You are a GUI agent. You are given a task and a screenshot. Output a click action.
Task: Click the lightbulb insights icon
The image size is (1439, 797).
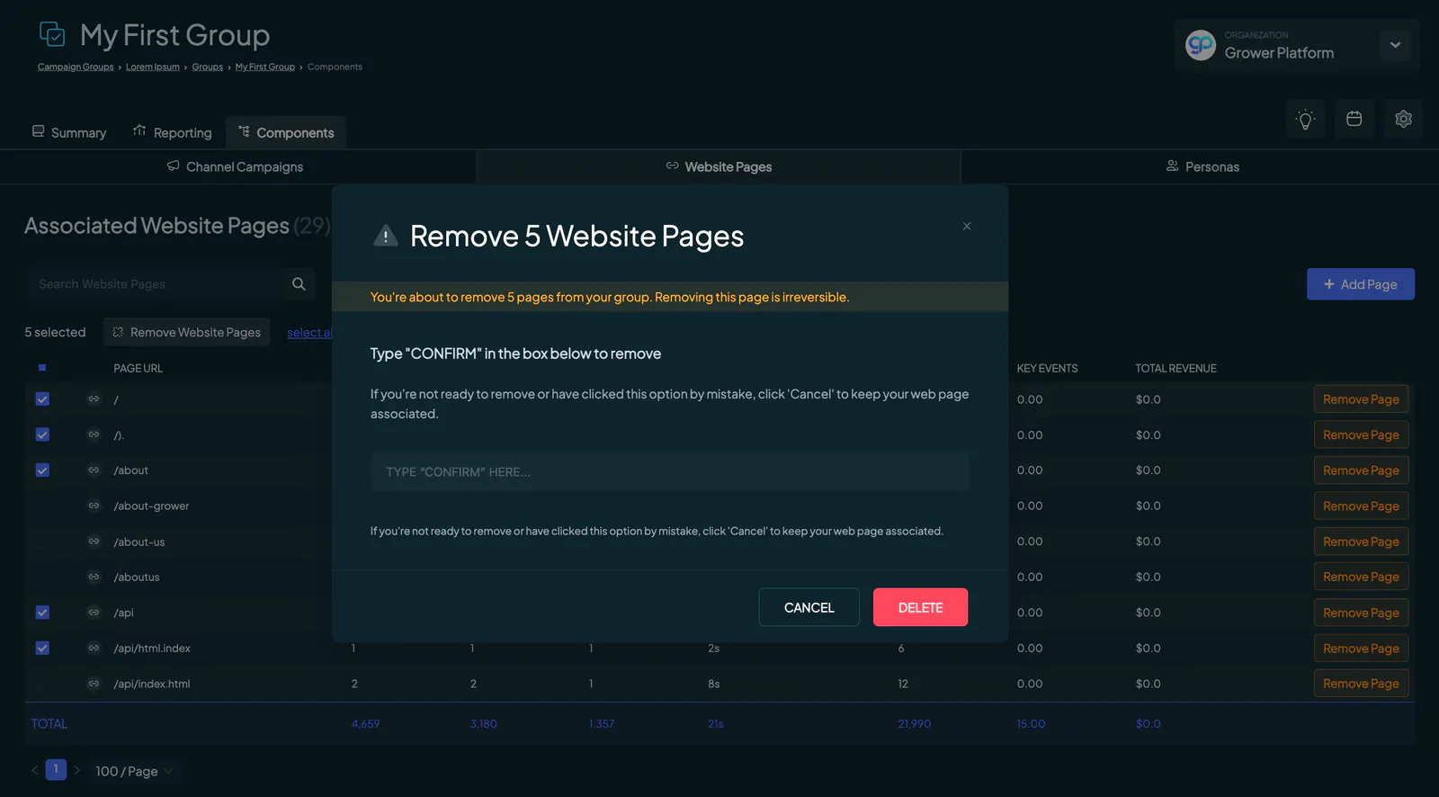pos(1305,119)
